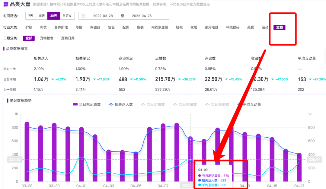This screenshot has width=326, height=189.
Task: Click the highlighted 宠物 category button
Action: (x=280, y=27)
